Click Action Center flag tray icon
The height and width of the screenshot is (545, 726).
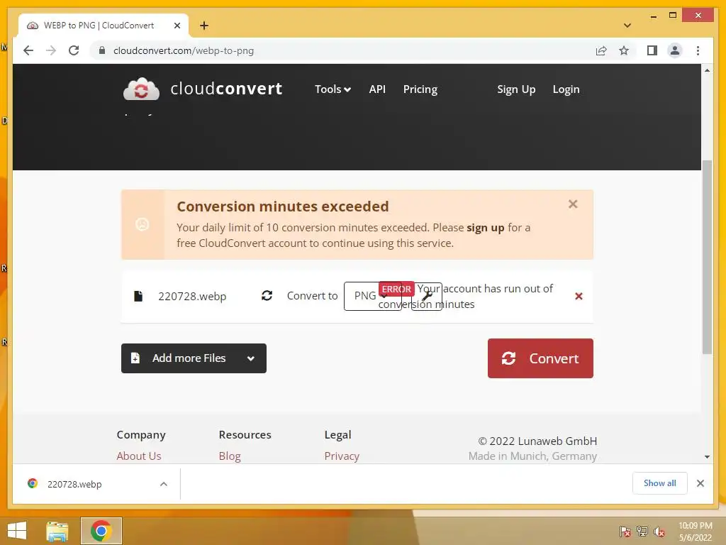625,532
